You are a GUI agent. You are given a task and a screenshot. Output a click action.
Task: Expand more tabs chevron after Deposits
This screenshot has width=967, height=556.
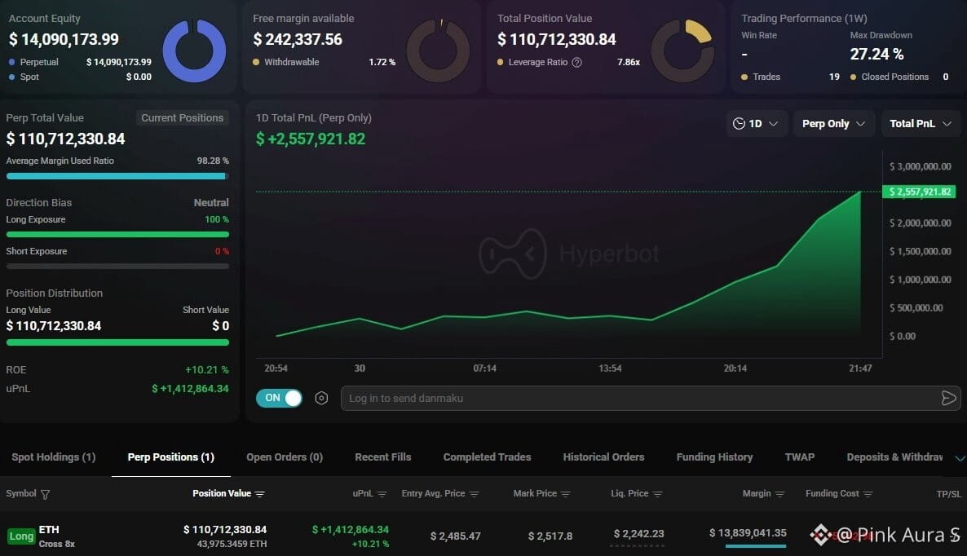click(x=960, y=458)
